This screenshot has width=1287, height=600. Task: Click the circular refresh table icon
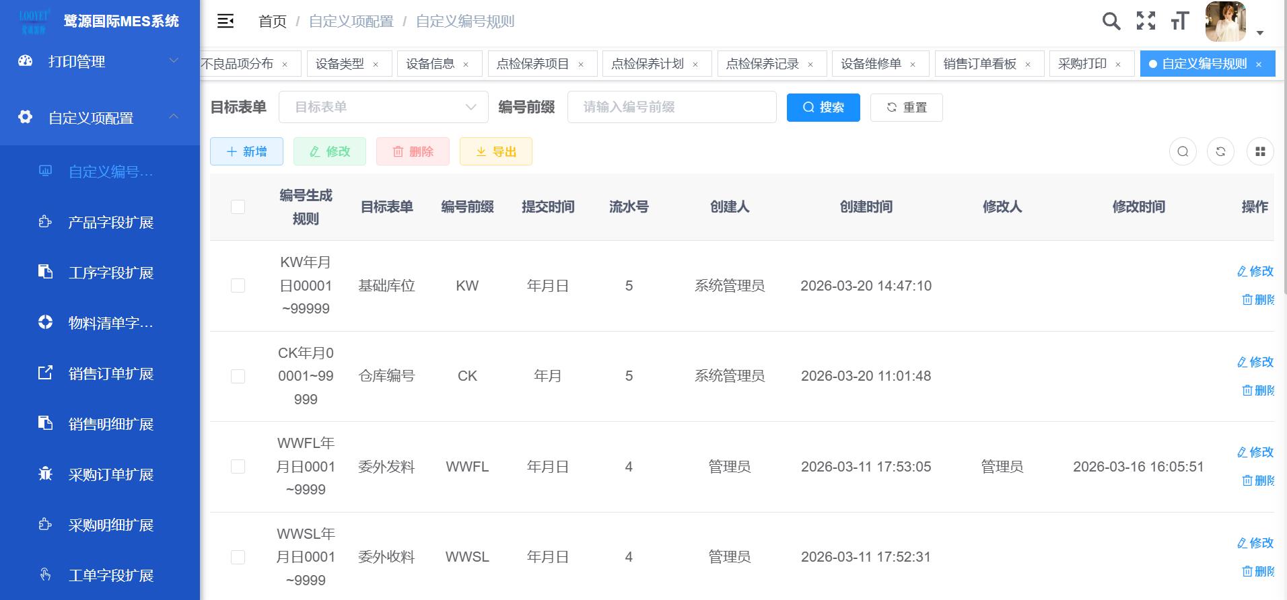coord(1220,152)
